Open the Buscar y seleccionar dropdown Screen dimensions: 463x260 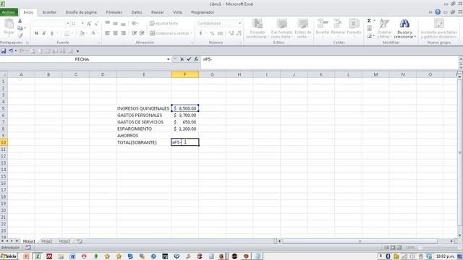[405, 29]
